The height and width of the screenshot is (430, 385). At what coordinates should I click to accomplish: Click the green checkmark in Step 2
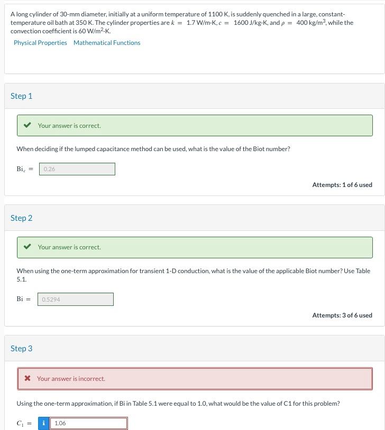tap(27, 247)
